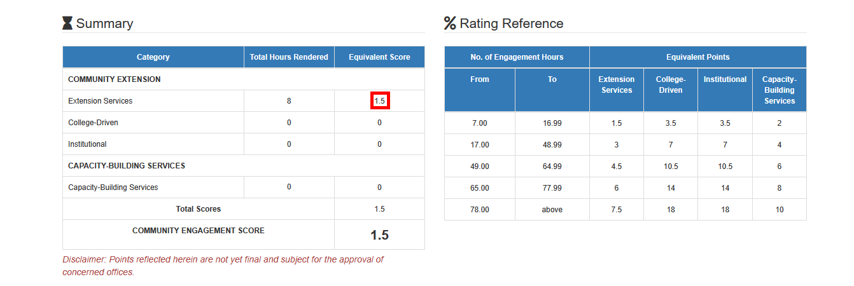
Task: Click the 64.99 To value
Action: coord(552,167)
